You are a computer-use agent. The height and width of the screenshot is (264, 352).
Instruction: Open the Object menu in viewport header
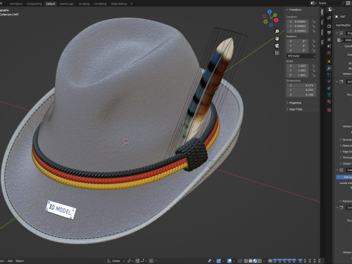pos(20,261)
